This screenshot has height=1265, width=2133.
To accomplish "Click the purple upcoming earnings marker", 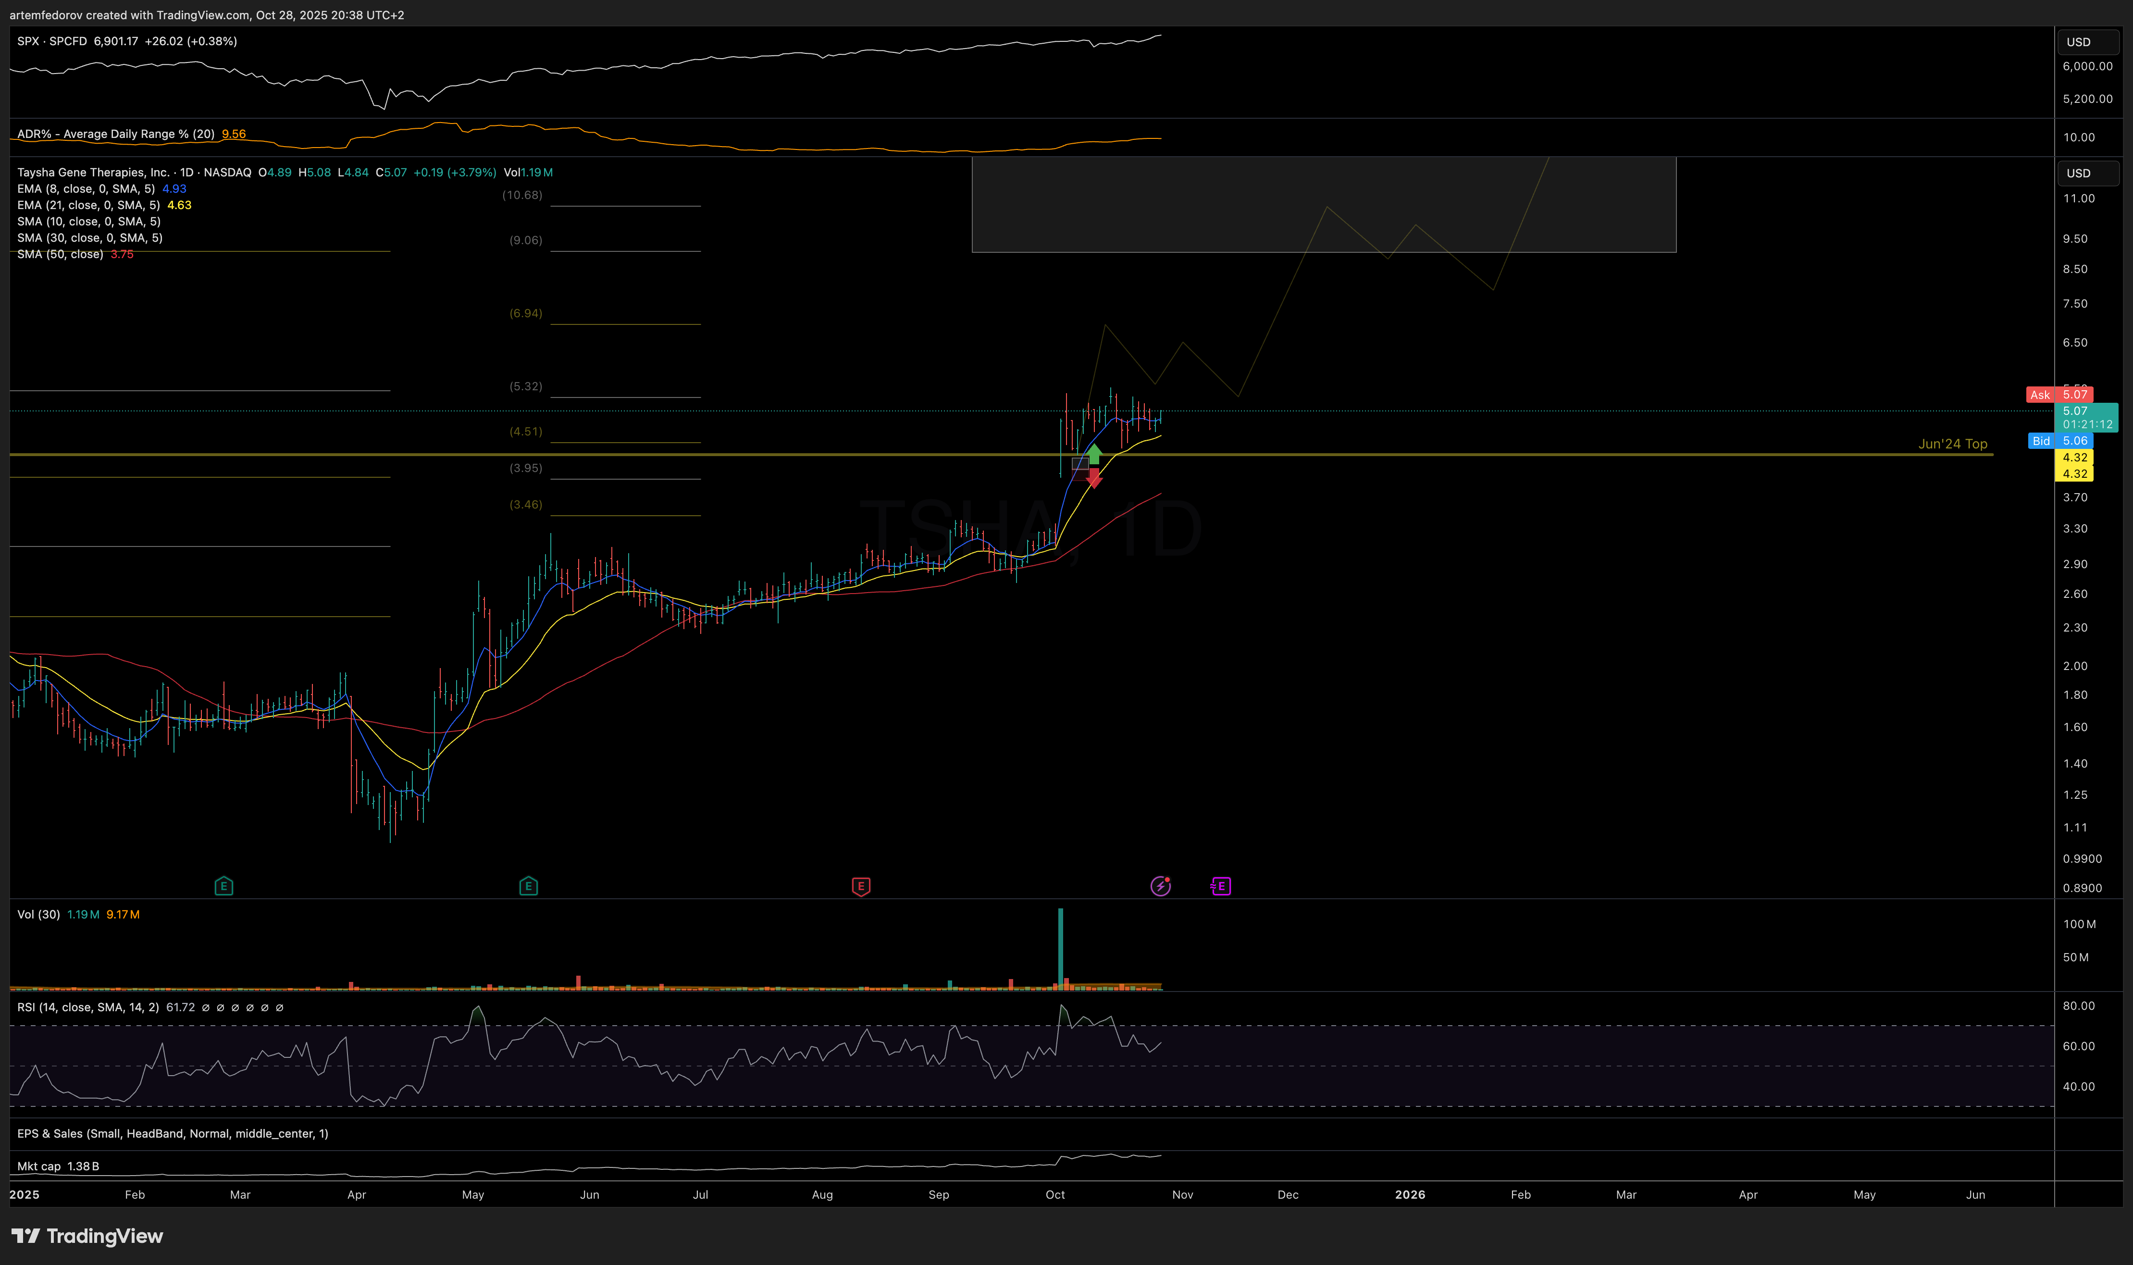I will tap(1220, 886).
